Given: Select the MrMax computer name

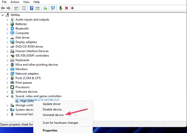Looking at the screenshot, I should pyautogui.click(x=15, y=15).
